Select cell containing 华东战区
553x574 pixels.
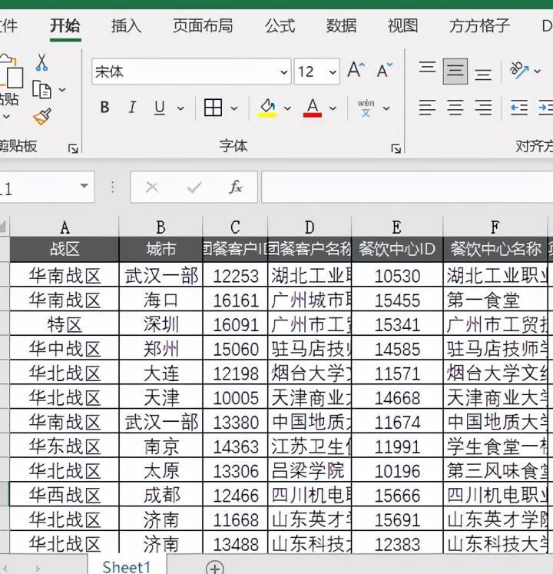tap(65, 446)
